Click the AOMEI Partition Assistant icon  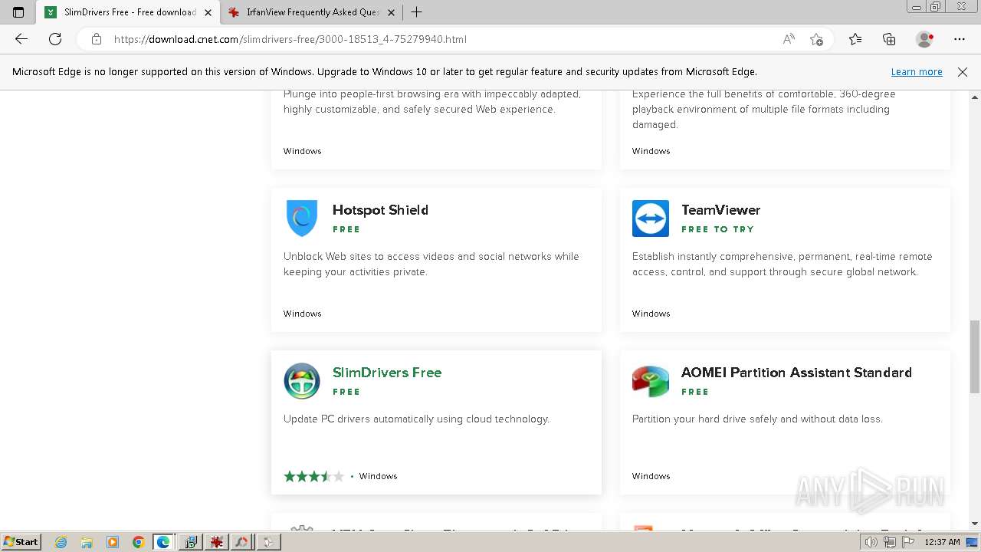[651, 381]
